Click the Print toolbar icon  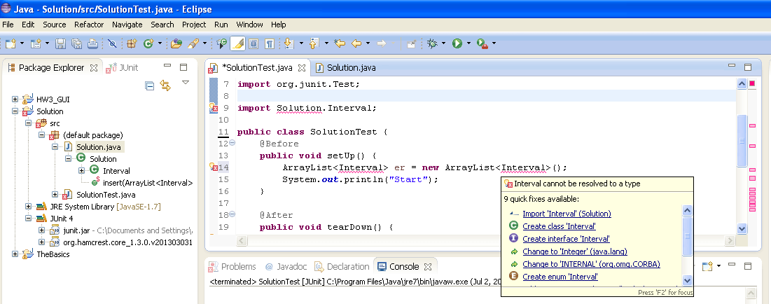(92, 43)
